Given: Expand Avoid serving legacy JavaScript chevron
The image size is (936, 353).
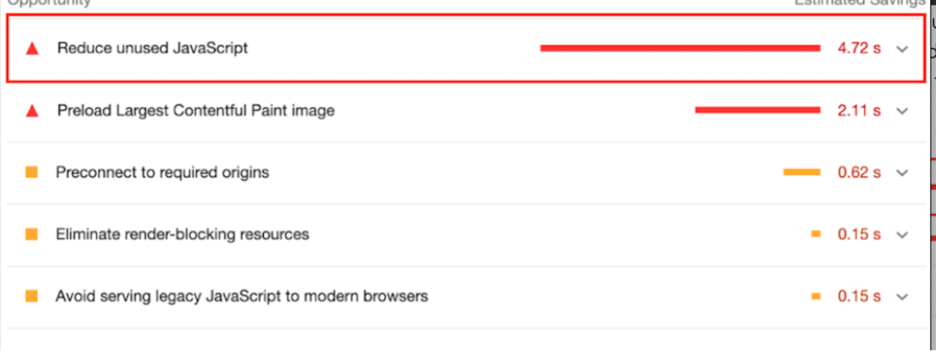Looking at the screenshot, I should click(x=903, y=297).
